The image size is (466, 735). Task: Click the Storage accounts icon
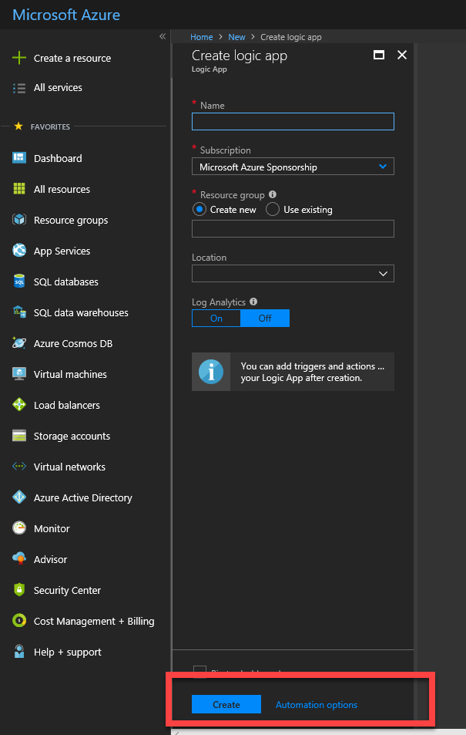pos(19,436)
